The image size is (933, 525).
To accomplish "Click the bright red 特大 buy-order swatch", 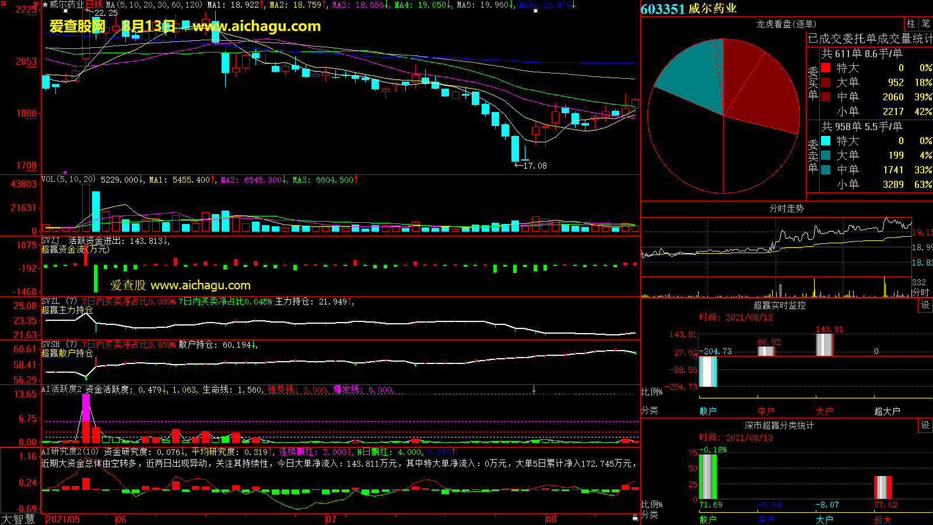I will click(x=826, y=68).
